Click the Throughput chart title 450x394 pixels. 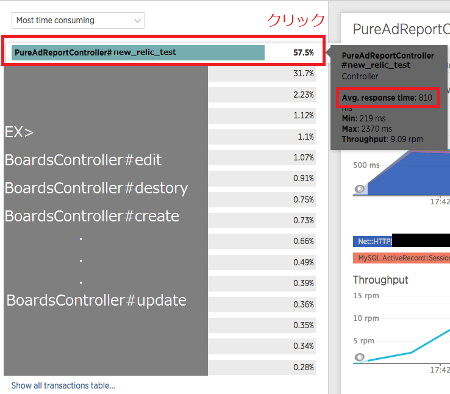click(x=380, y=279)
